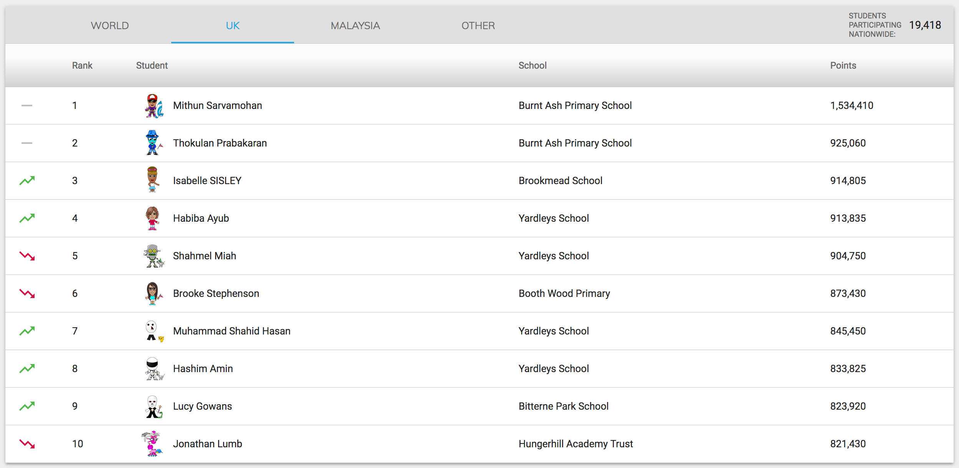Switch to the WORLD tab
The width and height of the screenshot is (959, 468).
point(110,26)
